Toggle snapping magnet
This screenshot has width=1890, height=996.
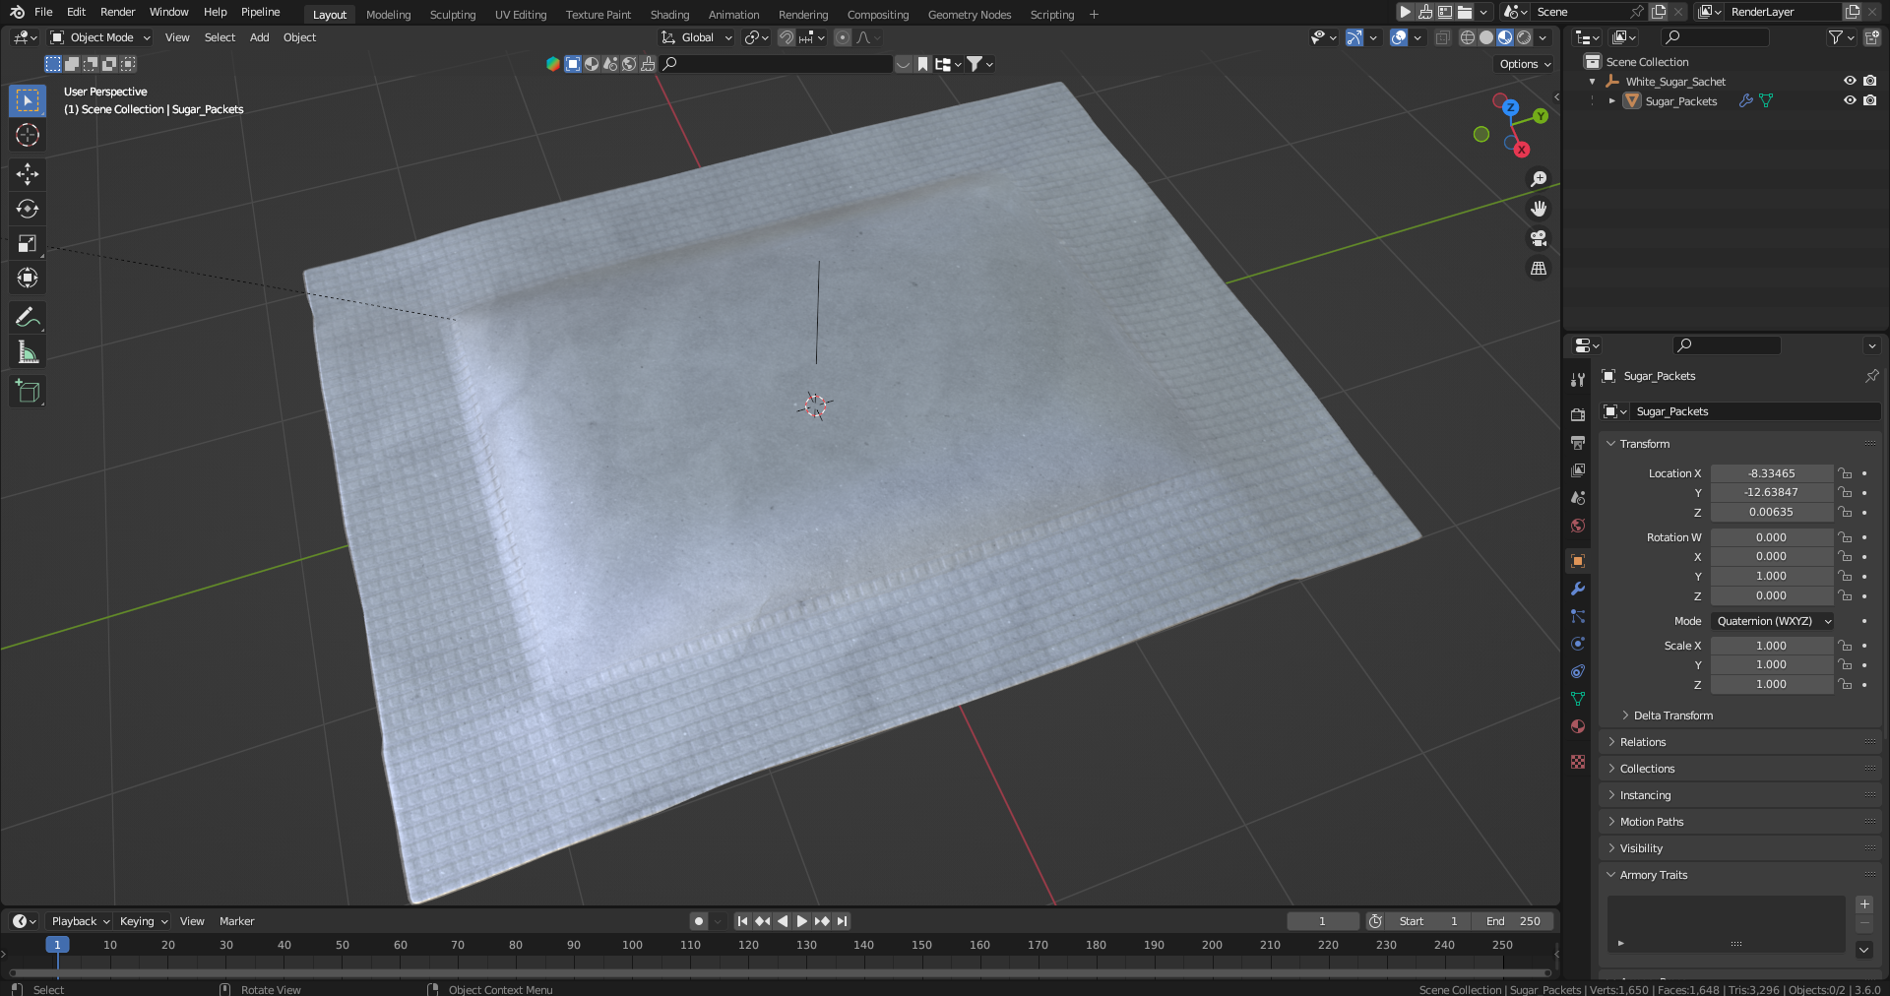click(x=786, y=37)
